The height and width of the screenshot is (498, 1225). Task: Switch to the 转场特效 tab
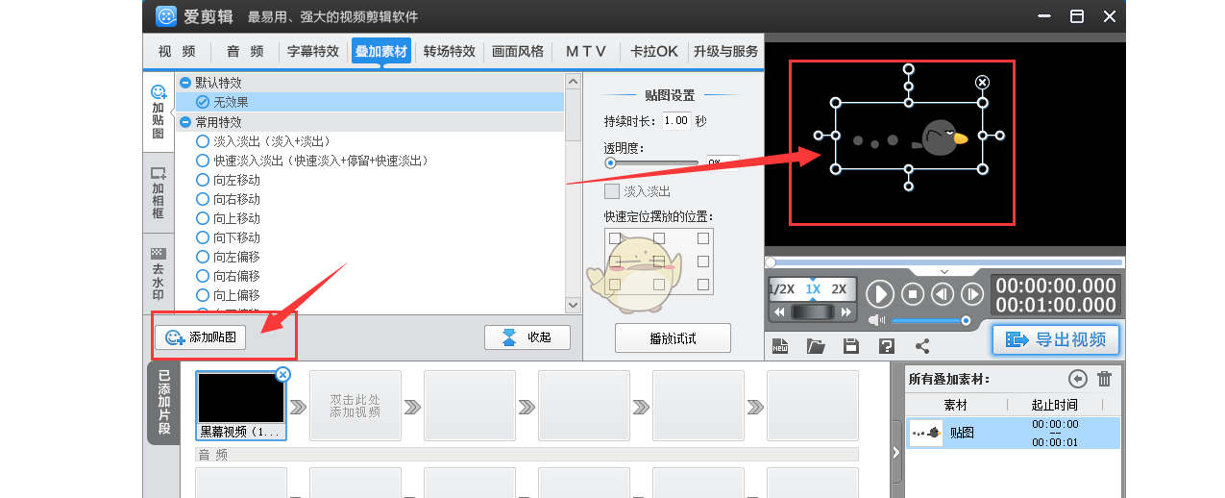[450, 51]
